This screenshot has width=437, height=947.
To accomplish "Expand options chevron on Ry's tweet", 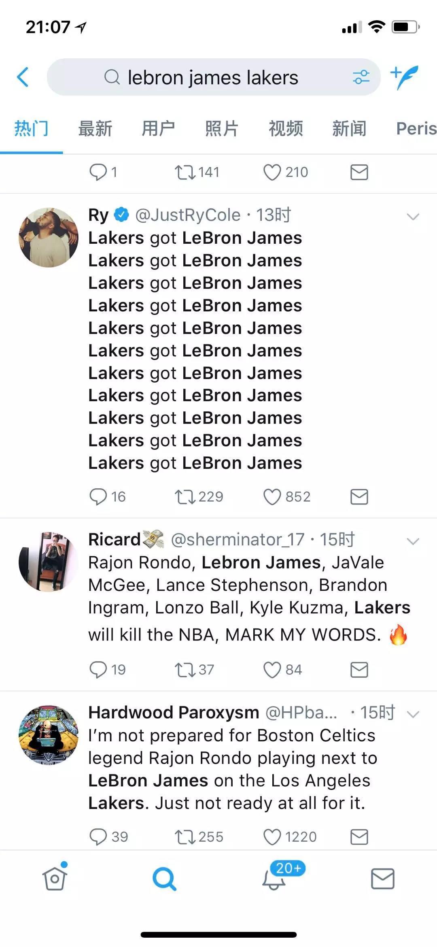I will pos(413,217).
